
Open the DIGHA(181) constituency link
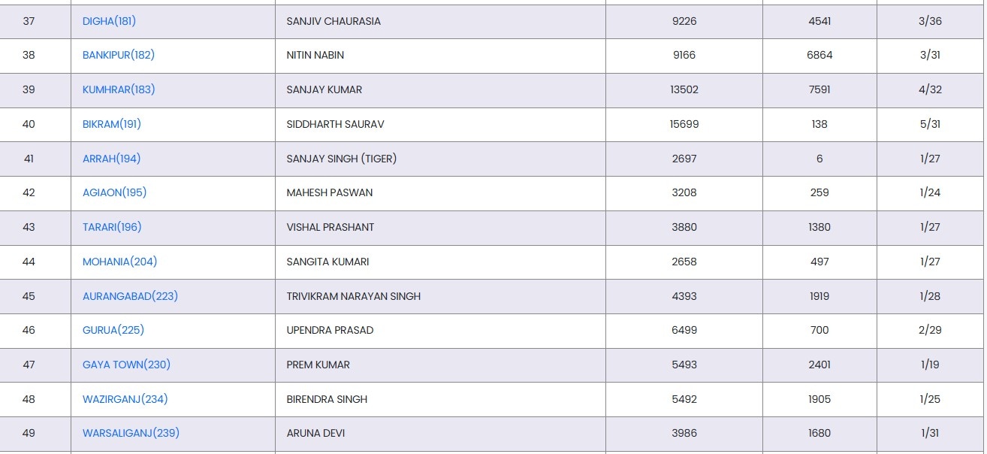[x=109, y=21]
